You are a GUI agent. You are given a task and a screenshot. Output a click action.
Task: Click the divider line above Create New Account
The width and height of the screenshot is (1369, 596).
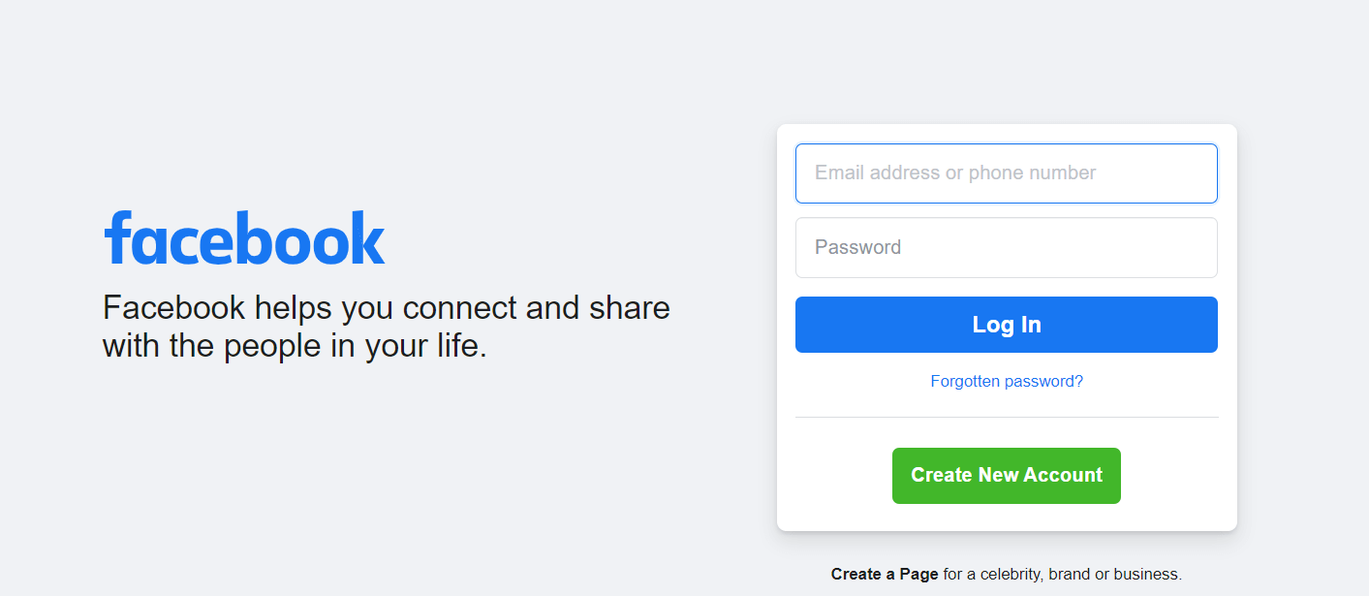1007,418
